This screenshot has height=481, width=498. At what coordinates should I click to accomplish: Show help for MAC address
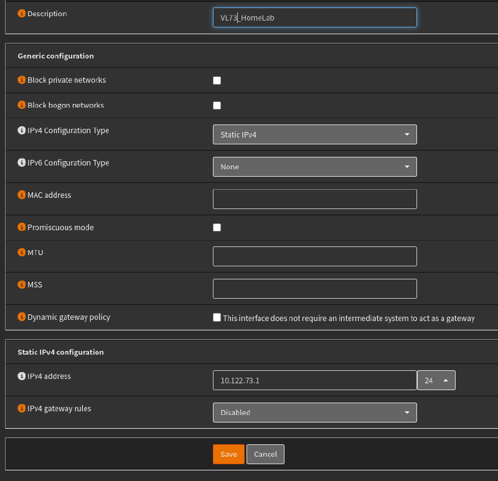pos(21,195)
